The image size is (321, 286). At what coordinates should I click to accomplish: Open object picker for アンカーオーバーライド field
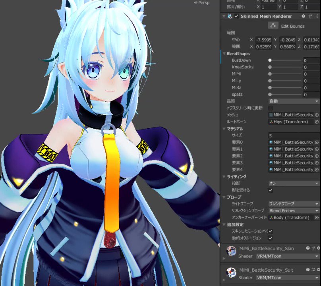317,218
